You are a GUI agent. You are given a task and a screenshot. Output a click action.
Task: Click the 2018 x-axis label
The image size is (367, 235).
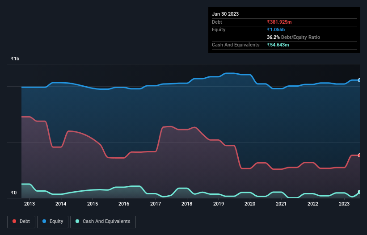coord(187,204)
